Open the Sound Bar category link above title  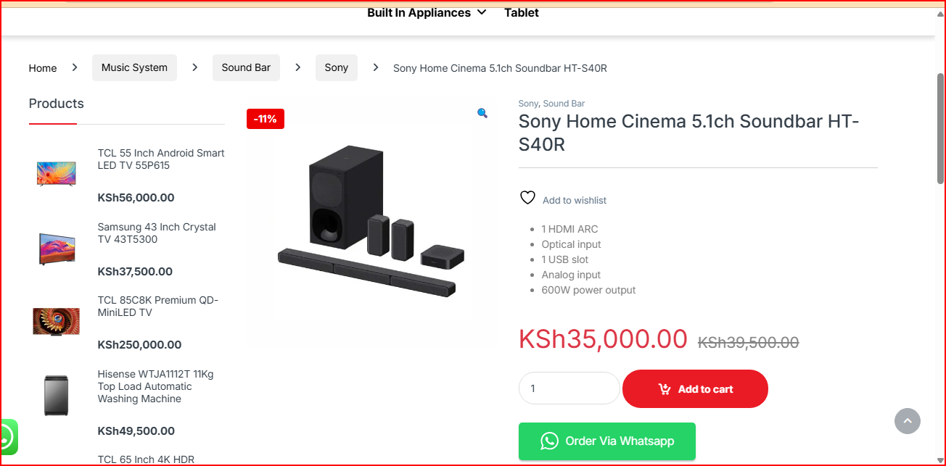pyautogui.click(x=564, y=104)
